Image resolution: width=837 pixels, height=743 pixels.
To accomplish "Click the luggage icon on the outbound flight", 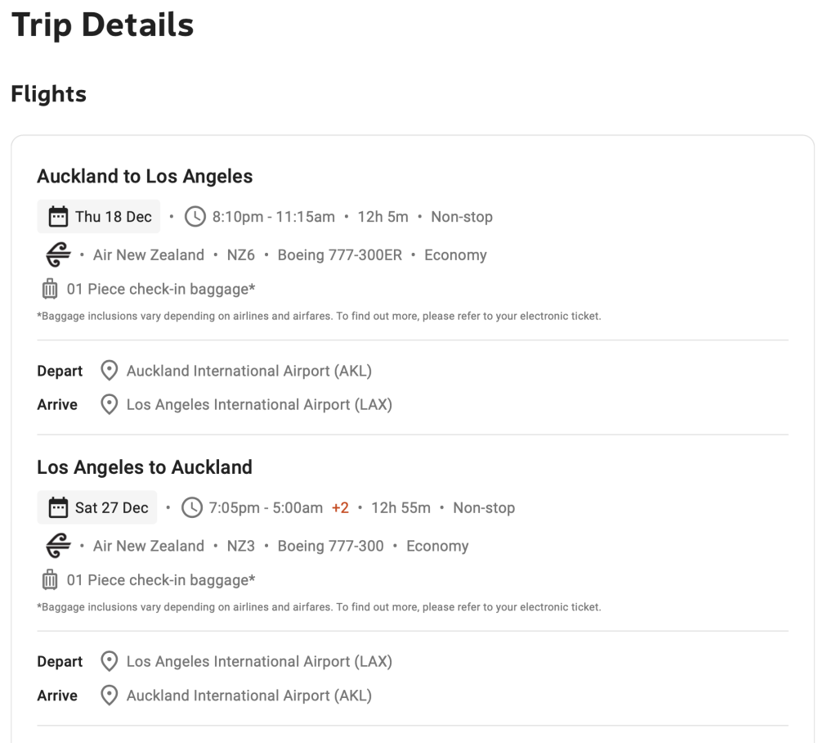I will (x=50, y=290).
